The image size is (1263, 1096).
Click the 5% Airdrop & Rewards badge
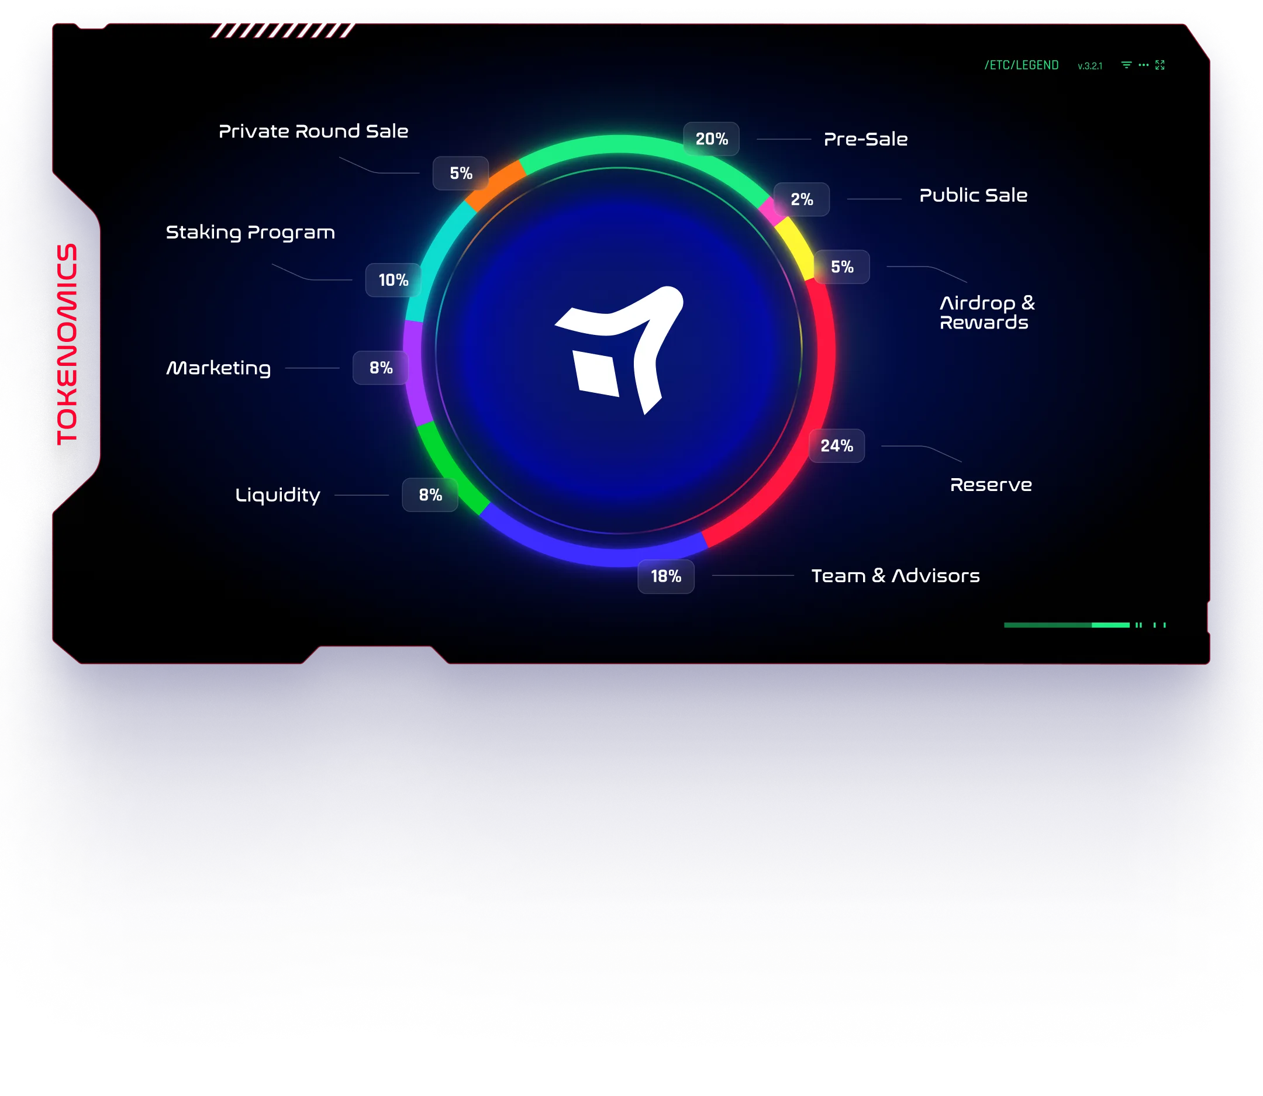[x=841, y=267]
